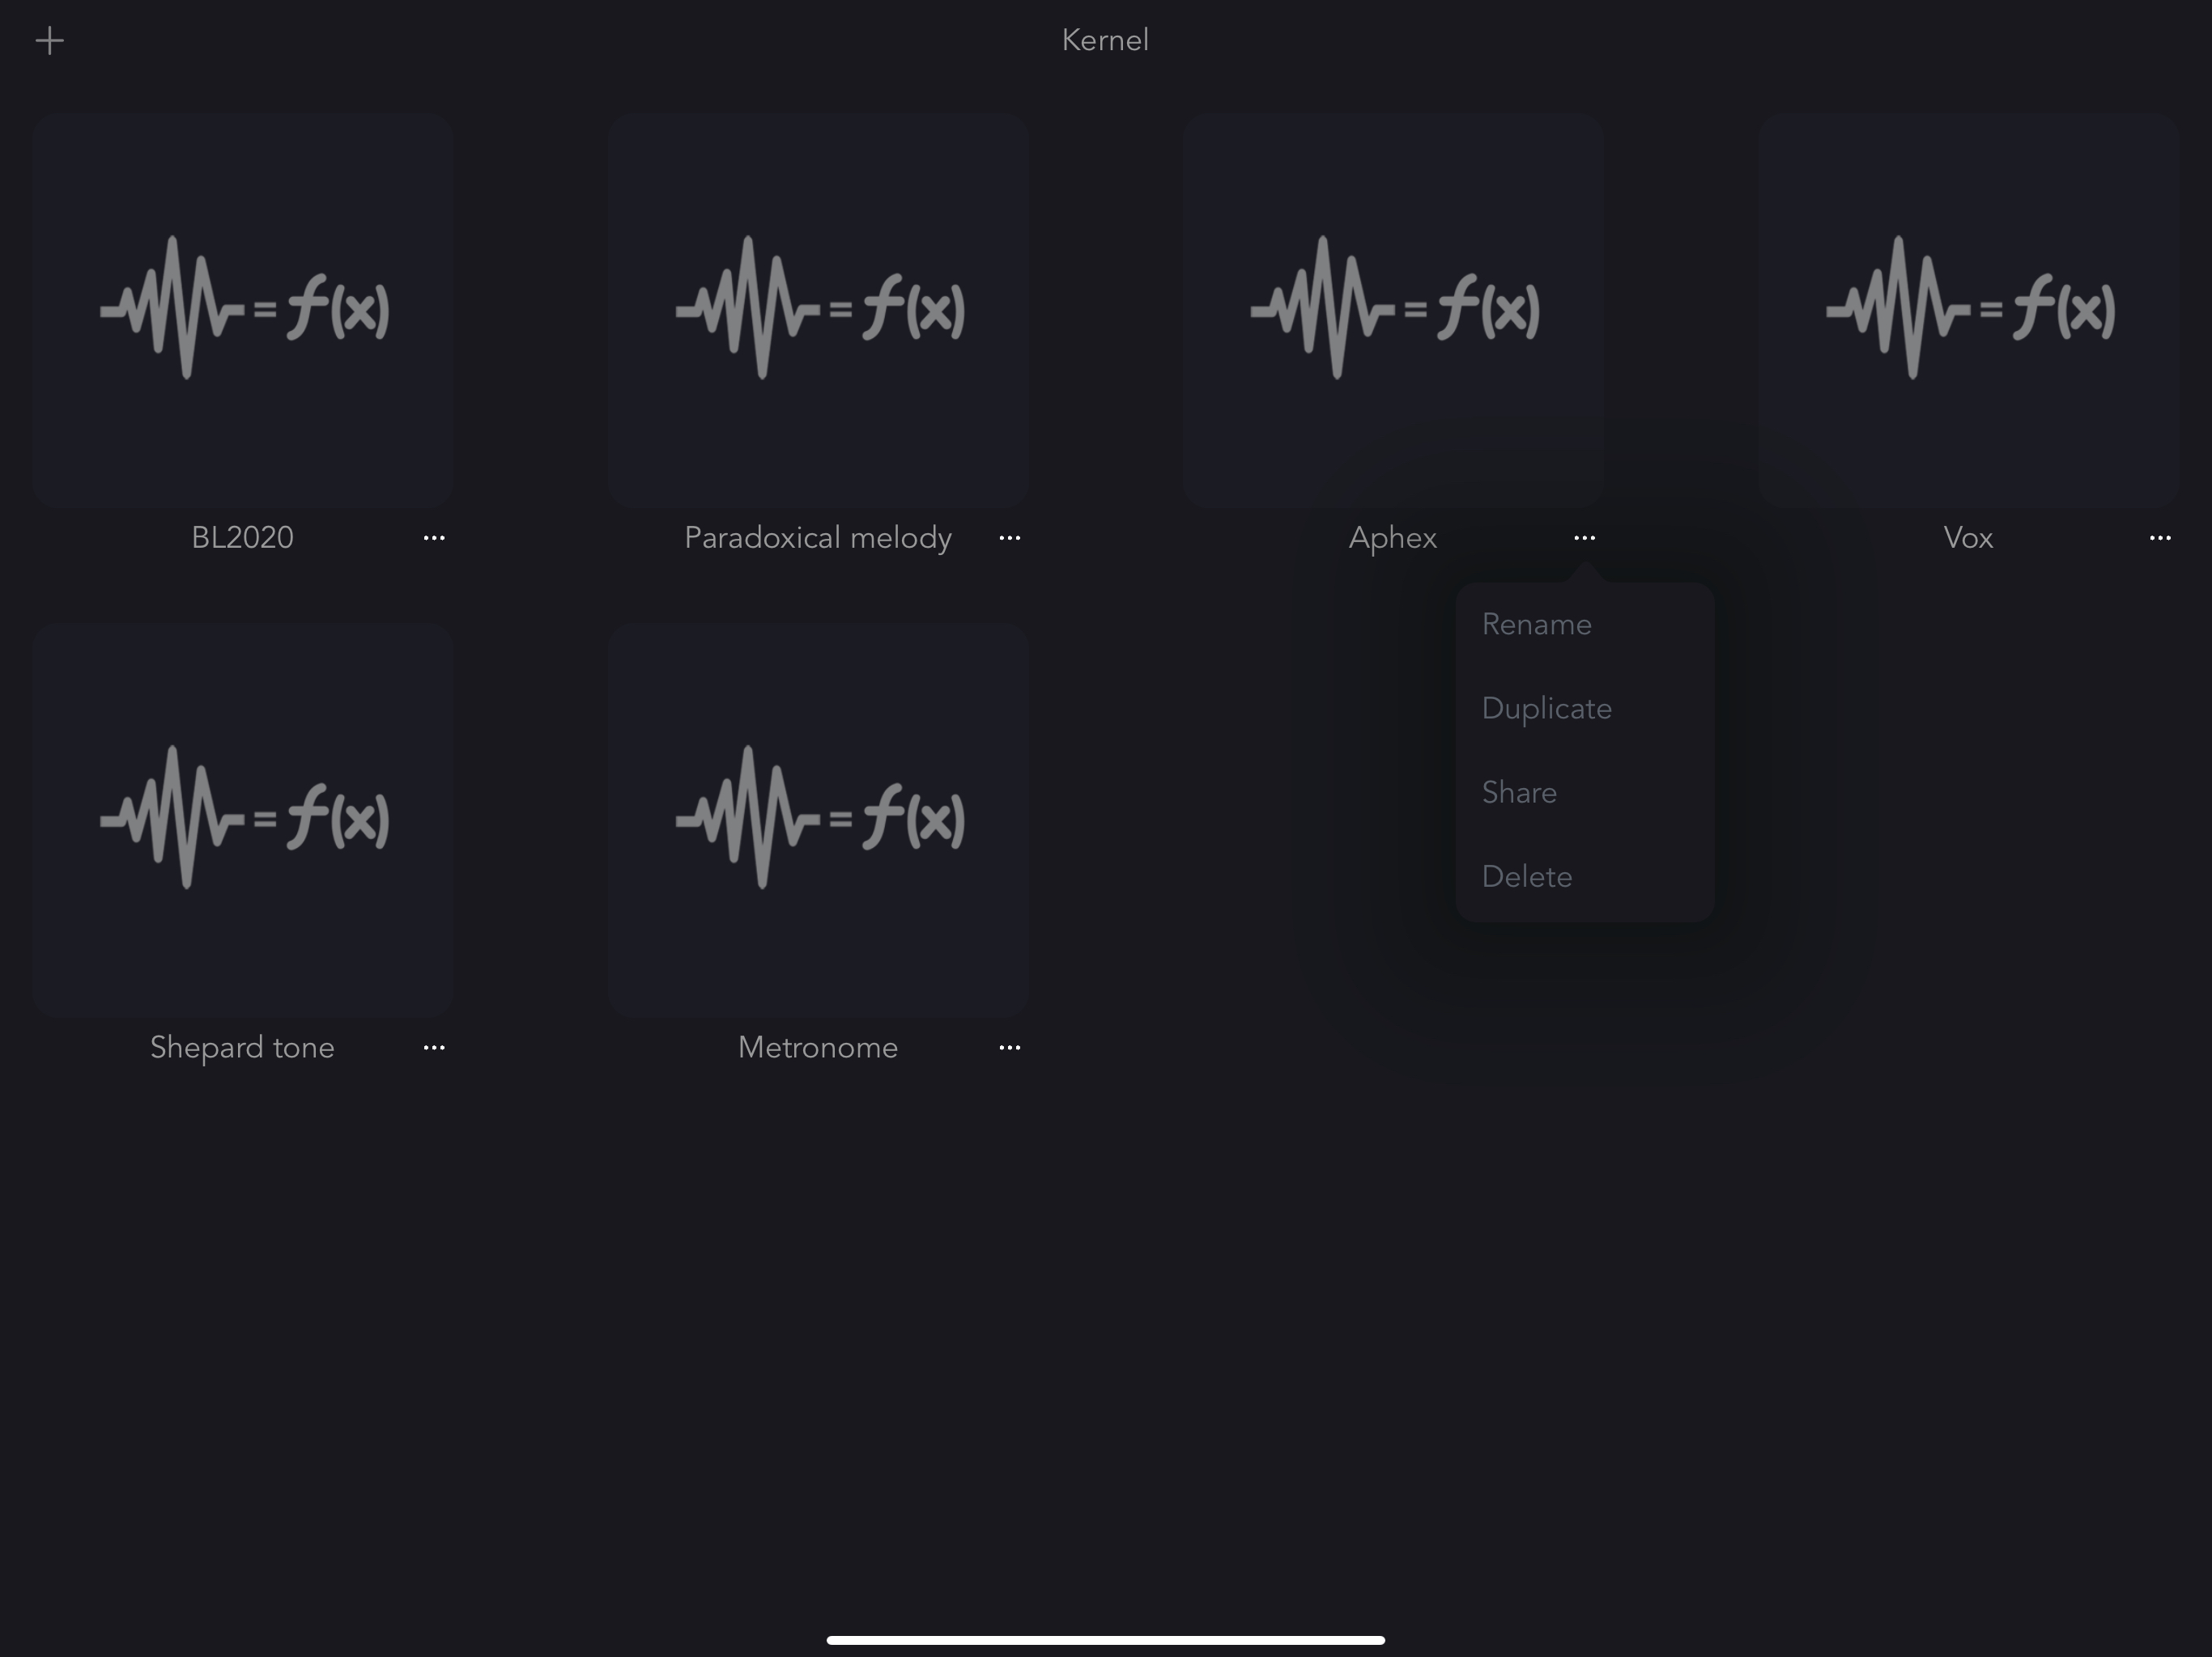Add a new Kernel project with plus icon
The height and width of the screenshot is (1657, 2212).
(49, 41)
